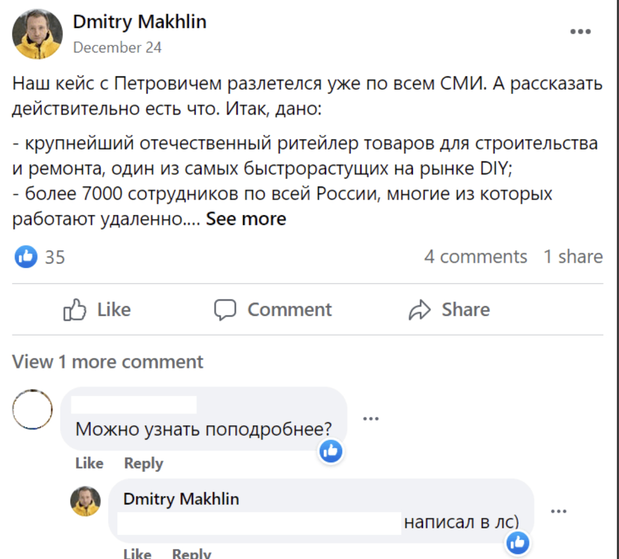Expand the post with See more
Image resolution: width=619 pixels, height=559 pixels.
point(246,219)
